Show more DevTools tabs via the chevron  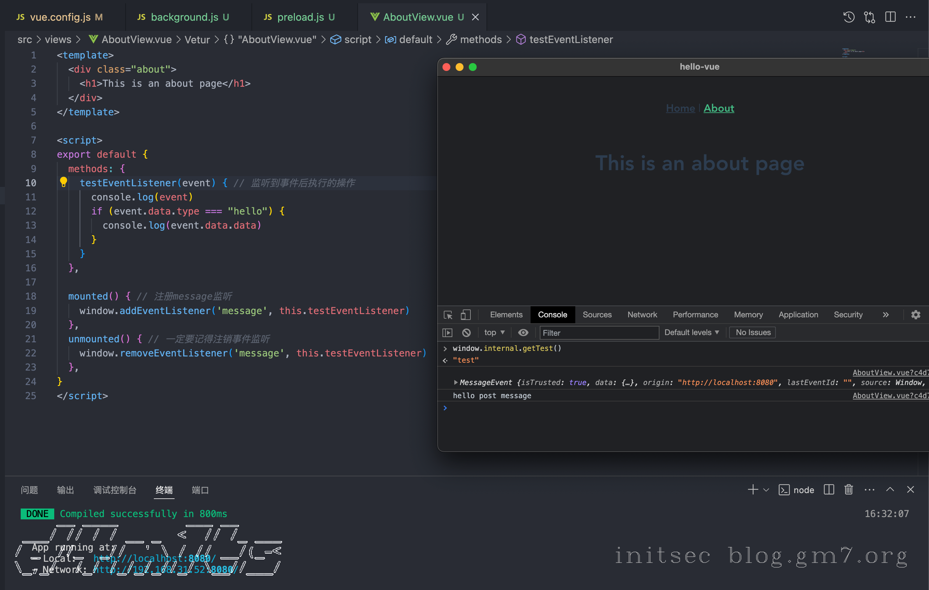886,315
